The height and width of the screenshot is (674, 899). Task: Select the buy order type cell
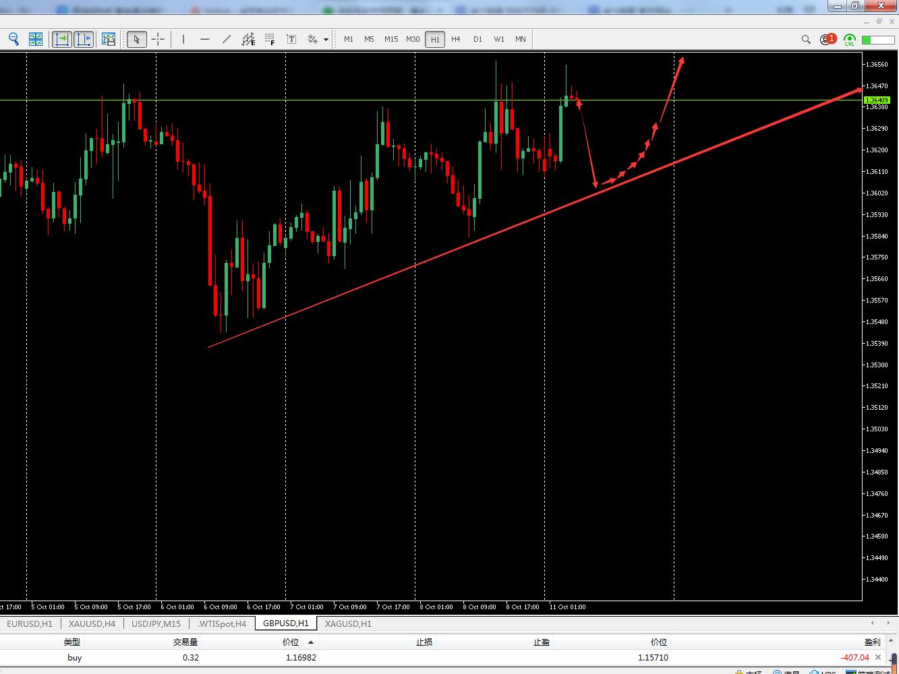(x=75, y=657)
